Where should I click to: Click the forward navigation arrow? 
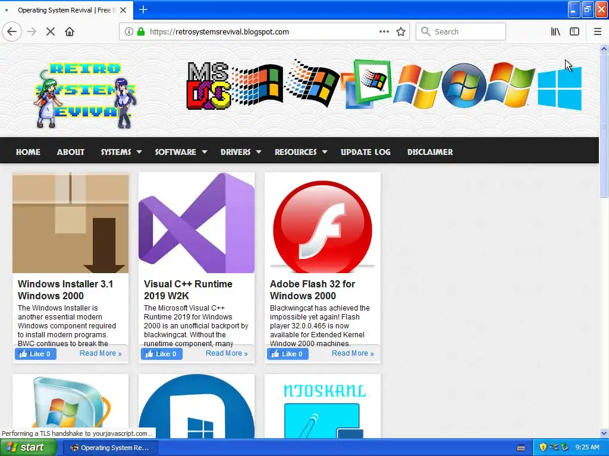click(32, 31)
